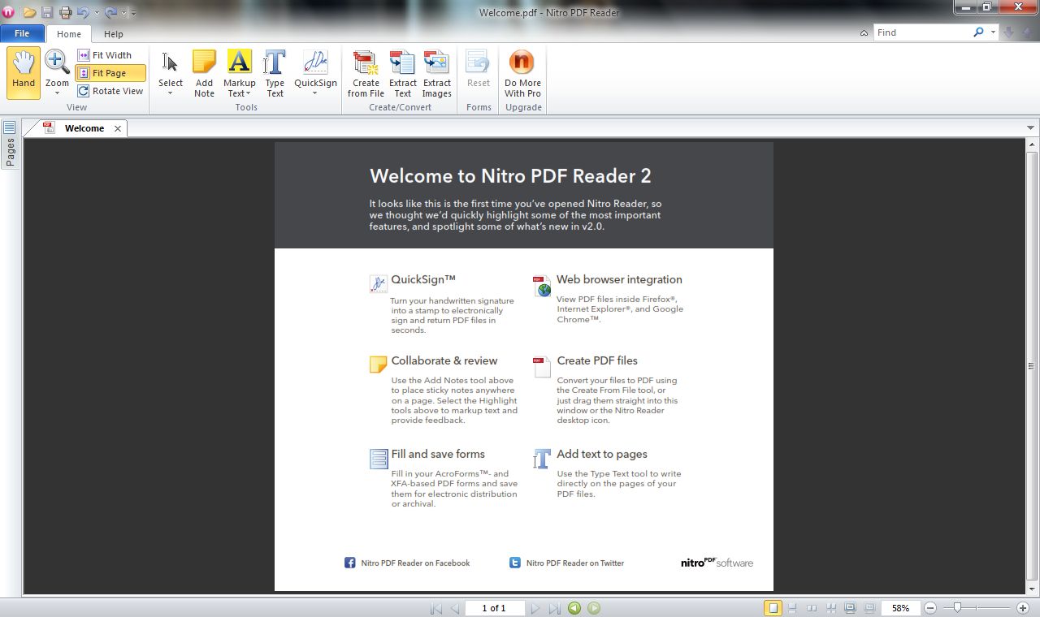Click the print icon in quick access toolbar

(66, 12)
